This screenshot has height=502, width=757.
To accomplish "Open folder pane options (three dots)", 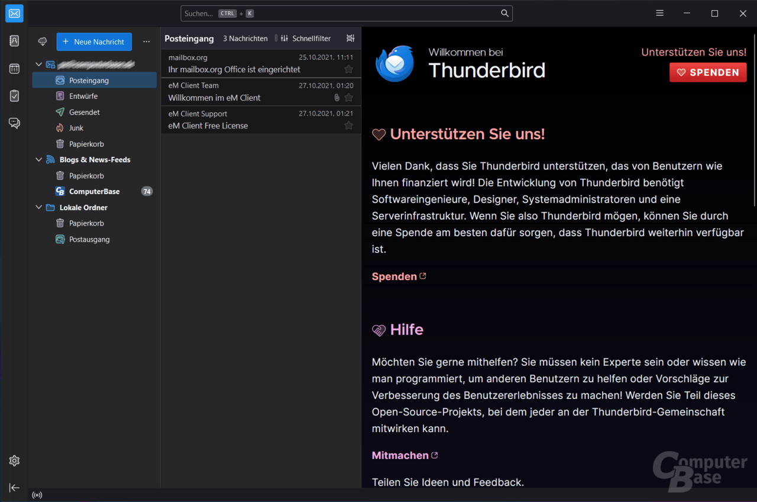I will coord(147,41).
